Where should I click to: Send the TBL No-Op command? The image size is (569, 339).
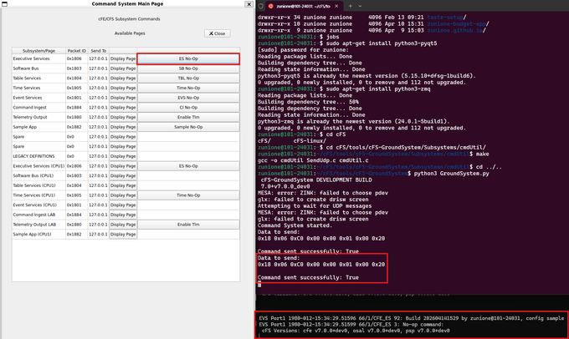tap(187, 78)
